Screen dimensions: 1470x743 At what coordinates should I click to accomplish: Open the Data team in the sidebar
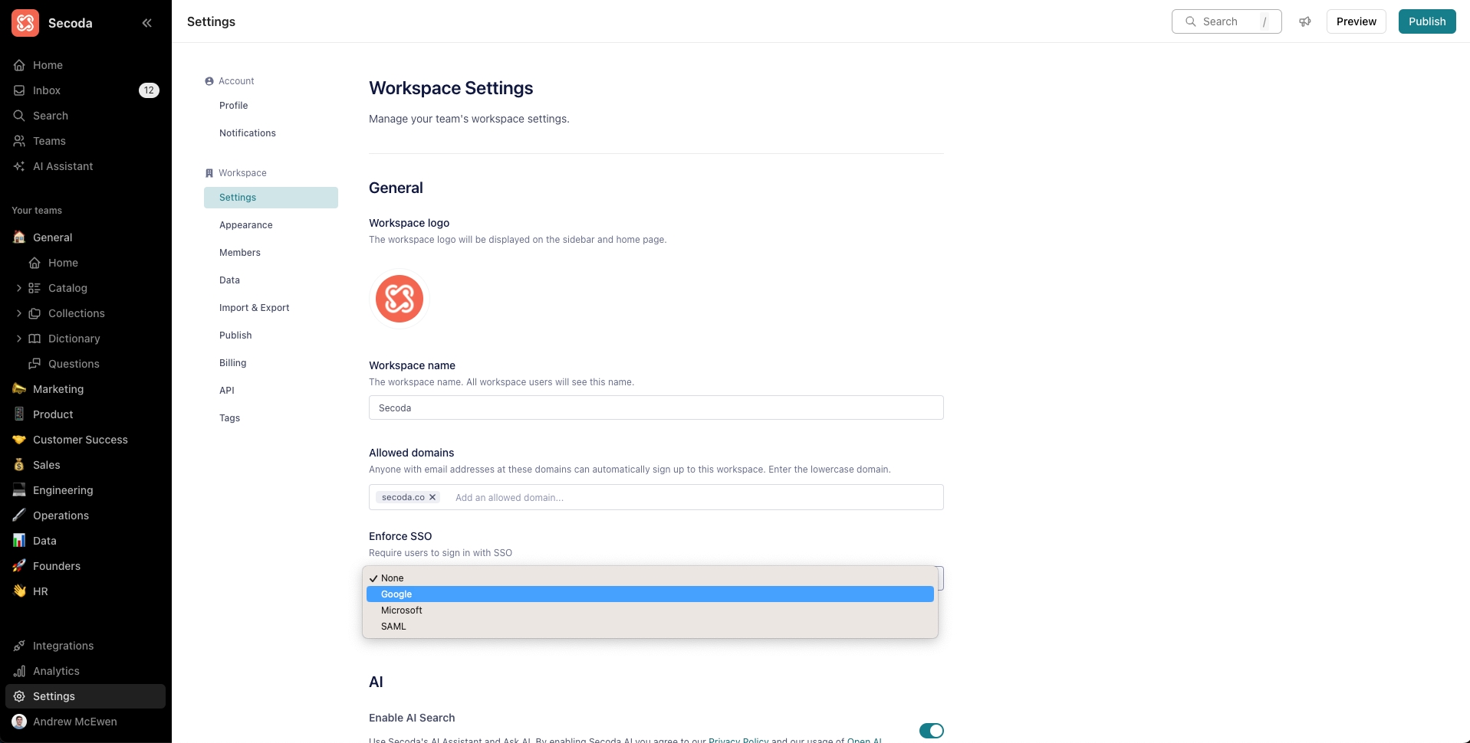(86, 541)
